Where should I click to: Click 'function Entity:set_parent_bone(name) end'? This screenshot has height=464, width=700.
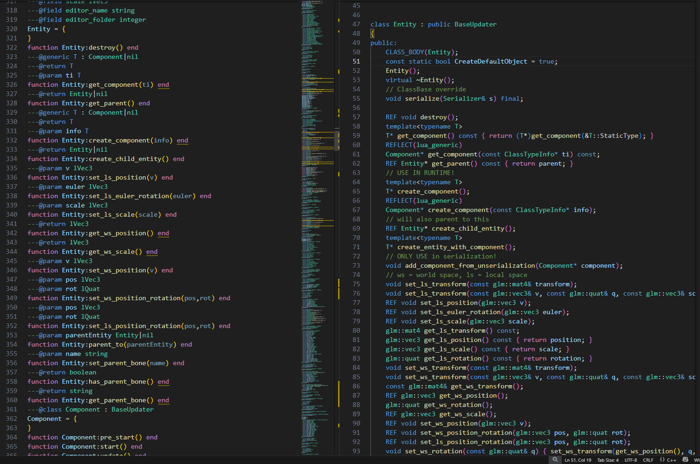[106, 363]
